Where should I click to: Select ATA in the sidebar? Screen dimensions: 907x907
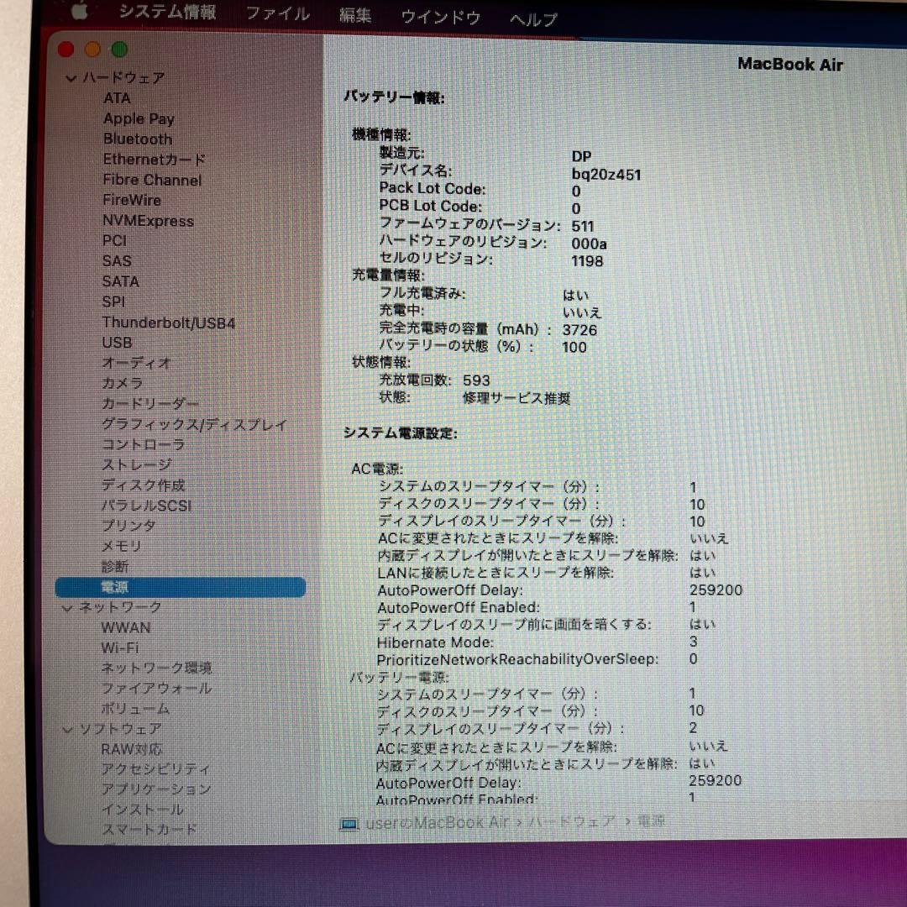click(117, 98)
